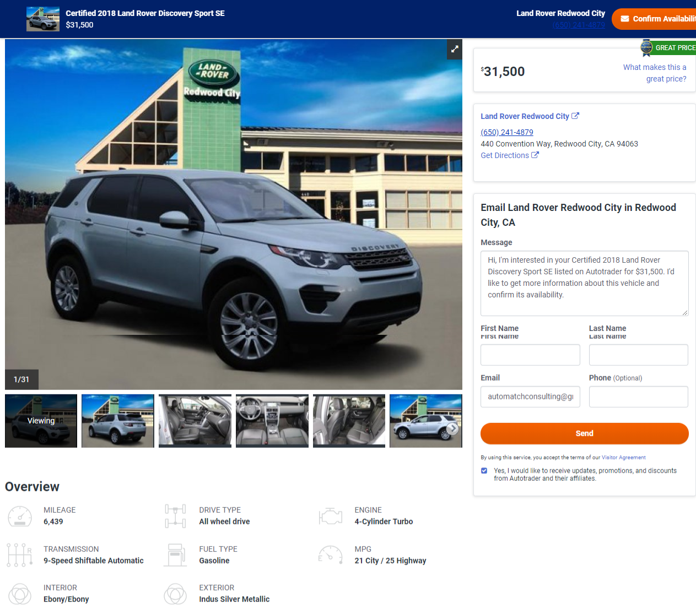Image resolution: width=696 pixels, height=613 pixels.
Task: Click inside the Message text area
Action: (x=585, y=283)
